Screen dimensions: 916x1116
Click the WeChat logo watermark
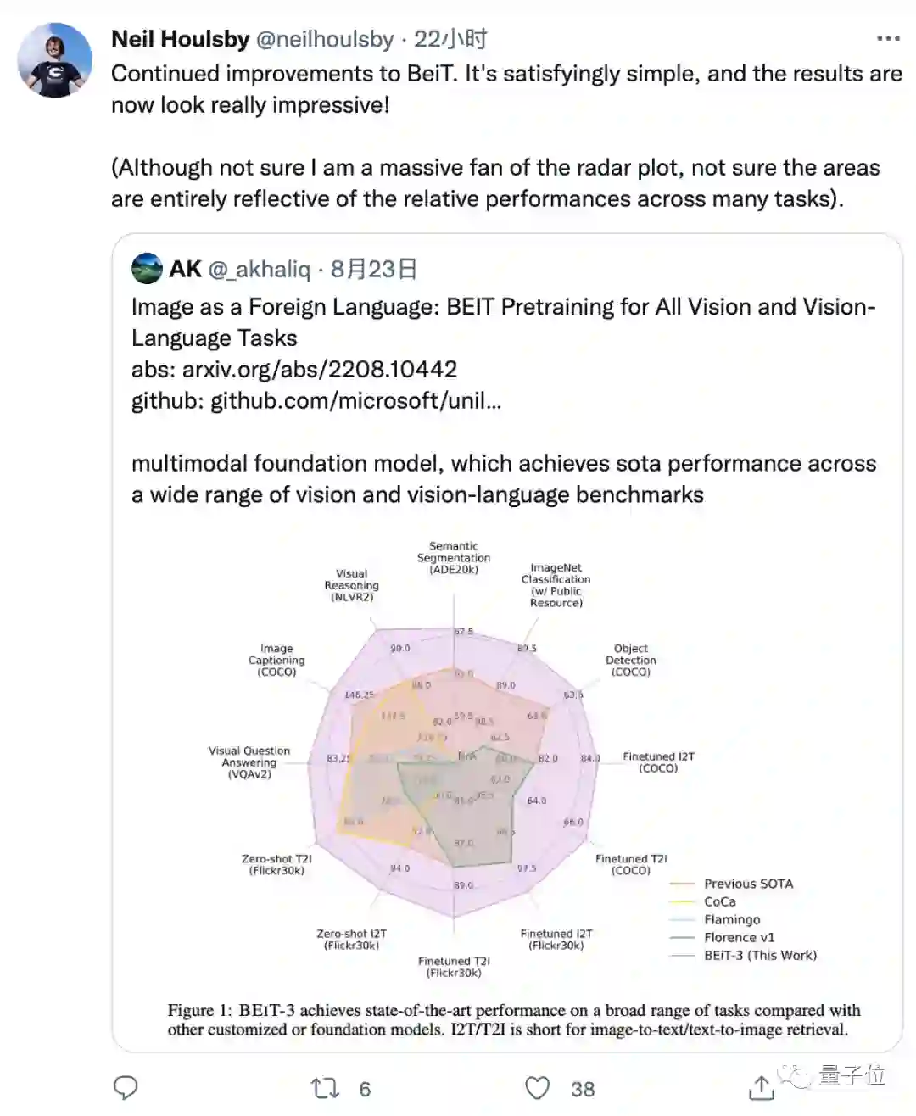[x=798, y=1077]
